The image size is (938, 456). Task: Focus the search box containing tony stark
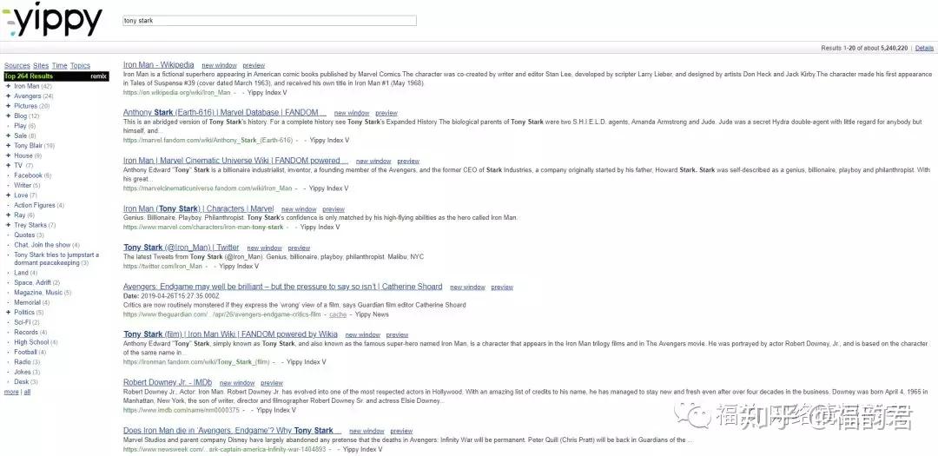pos(269,21)
